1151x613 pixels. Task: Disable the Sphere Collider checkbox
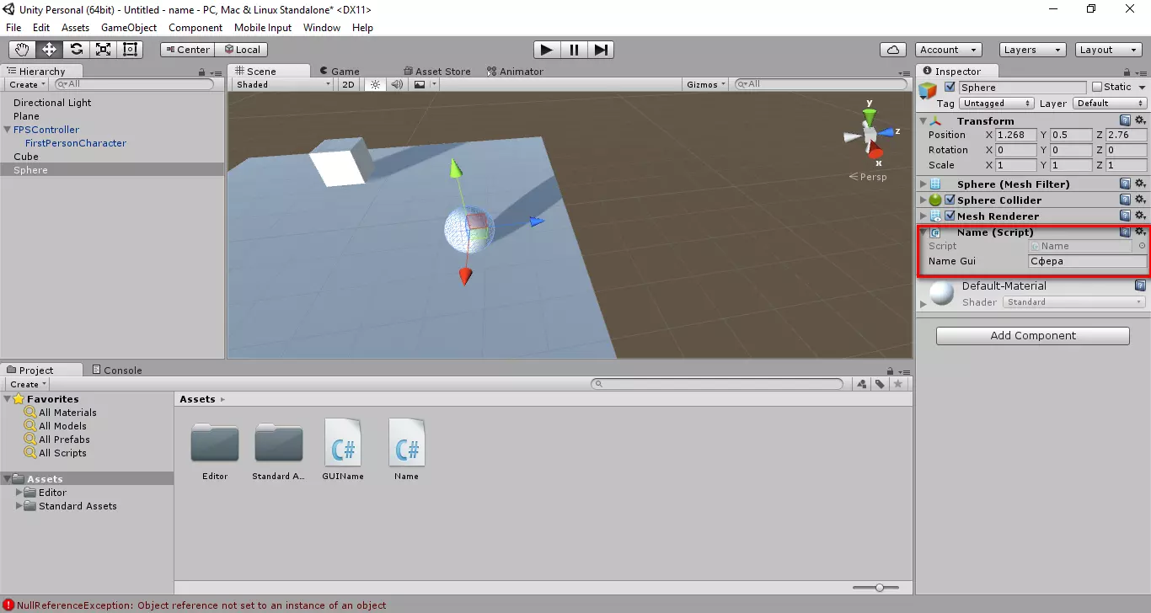950,200
